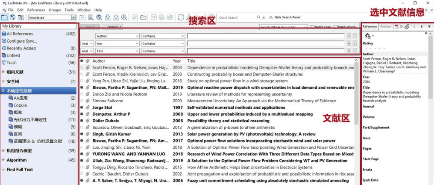This screenshot has width=434, height=185.
Task: Click the paperclip column header icon
Action: click(88, 61)
